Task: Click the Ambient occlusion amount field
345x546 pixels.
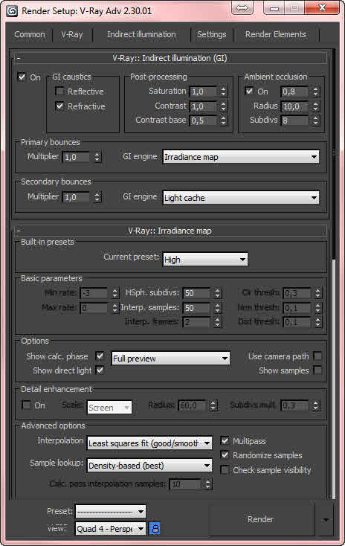Action: point(295,91)
